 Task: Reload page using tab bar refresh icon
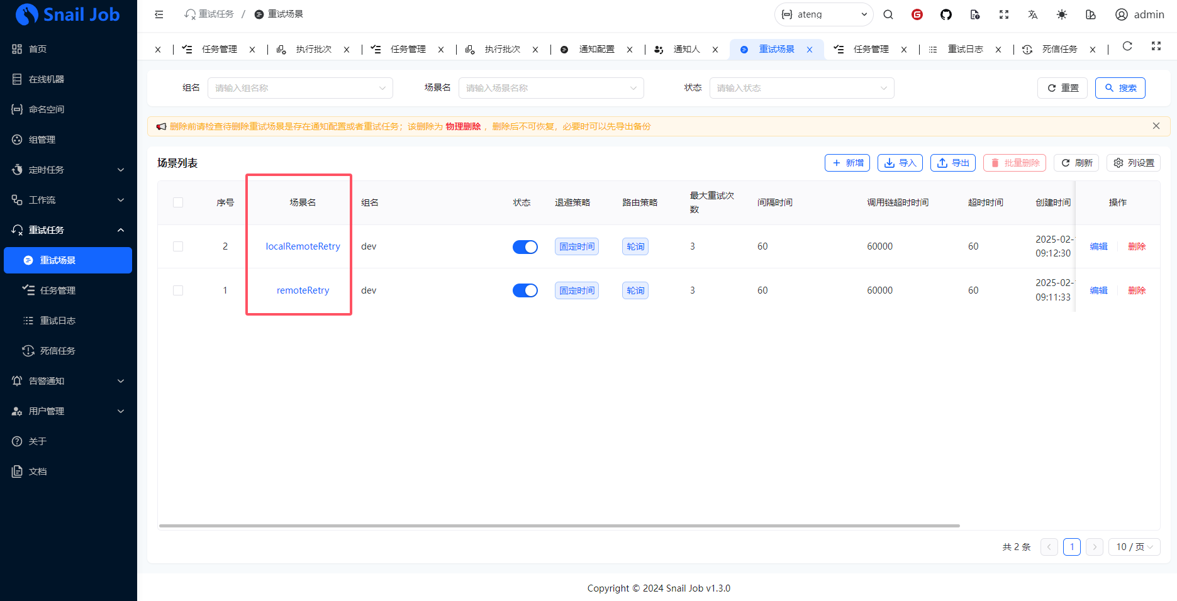pyautogui.click(x=1127, y=47)
